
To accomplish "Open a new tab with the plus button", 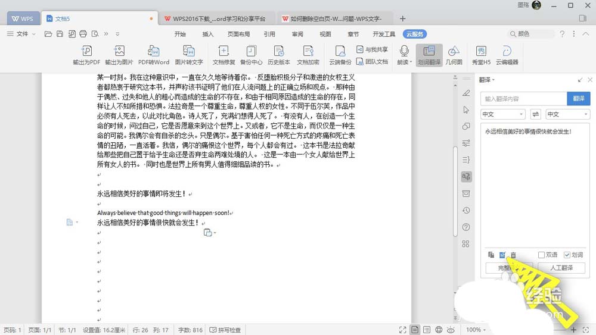I will (403, 18).
